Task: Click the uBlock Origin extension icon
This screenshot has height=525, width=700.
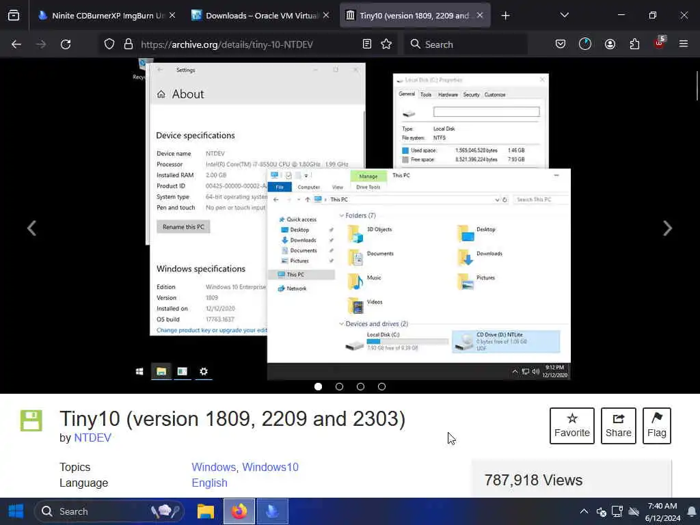Action: click(660, 43)
